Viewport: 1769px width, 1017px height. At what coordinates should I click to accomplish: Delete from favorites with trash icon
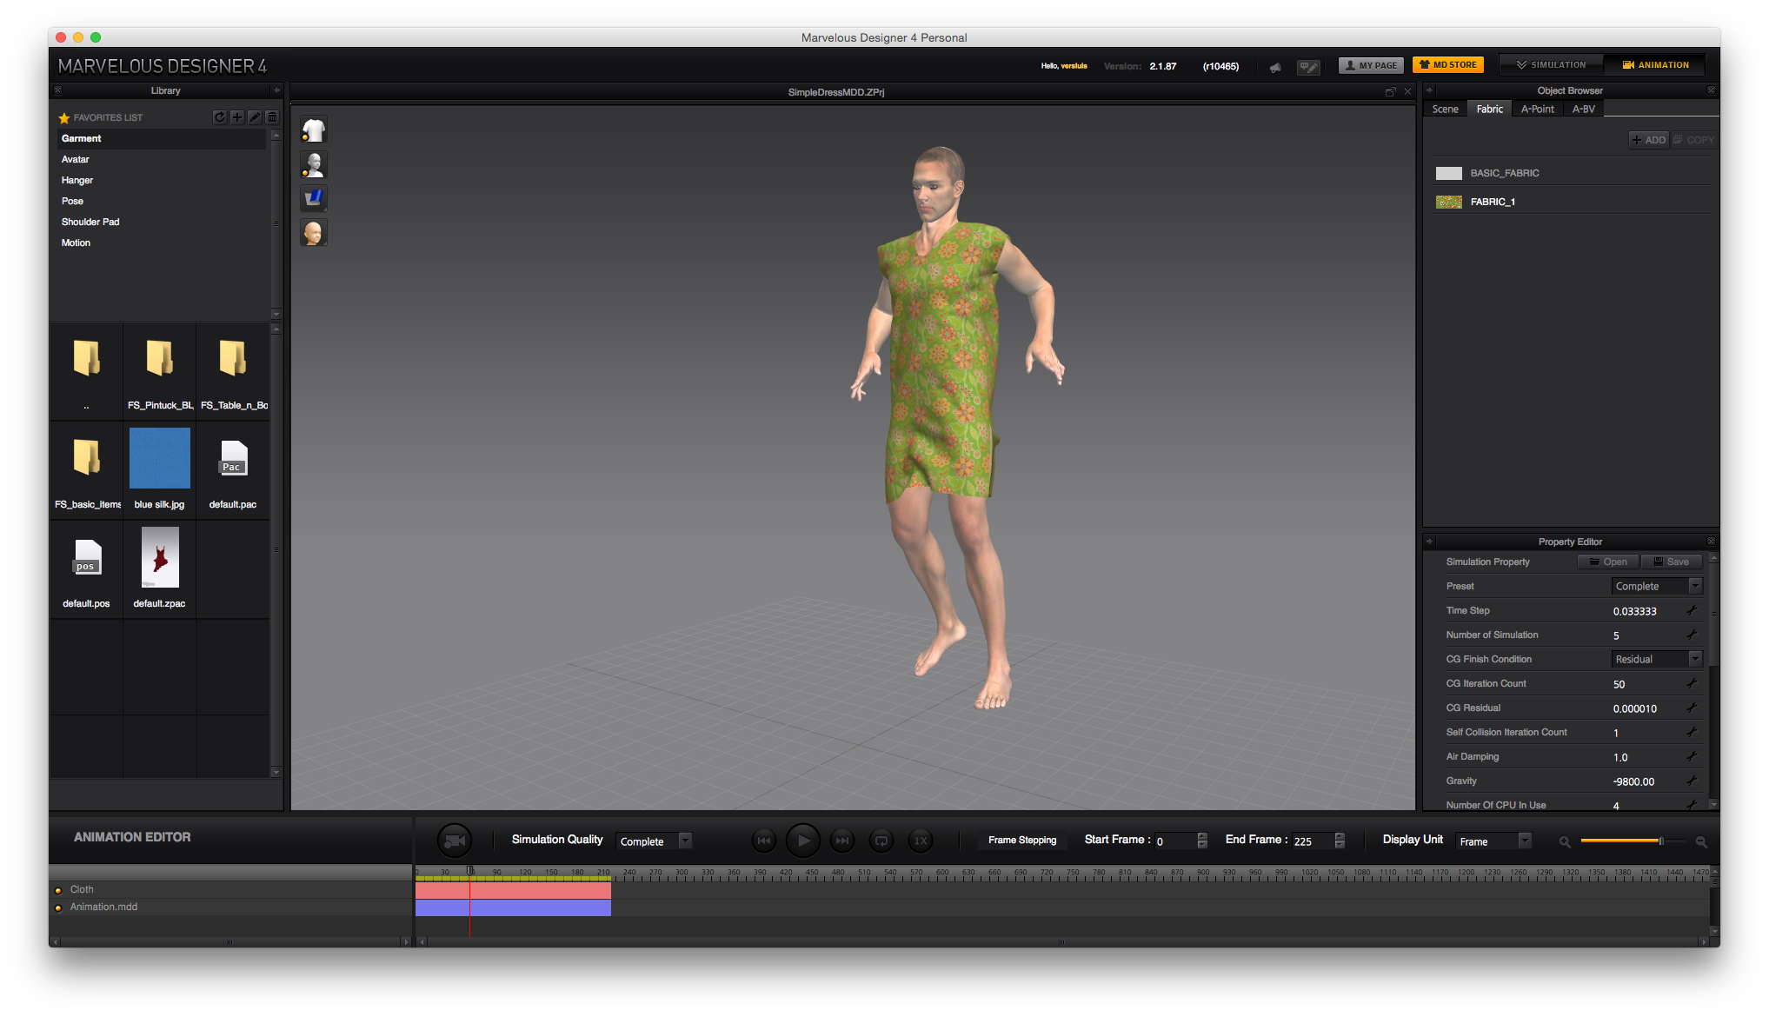(272, 117)
